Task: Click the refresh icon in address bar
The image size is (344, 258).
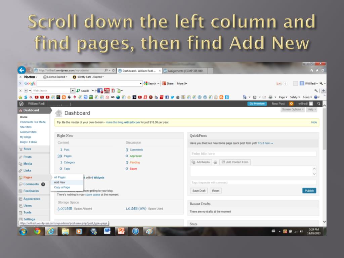Action: click(x=114, y=71)
